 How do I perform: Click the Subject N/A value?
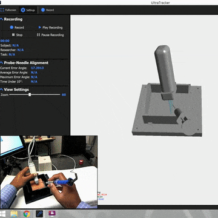coord(16,45)
